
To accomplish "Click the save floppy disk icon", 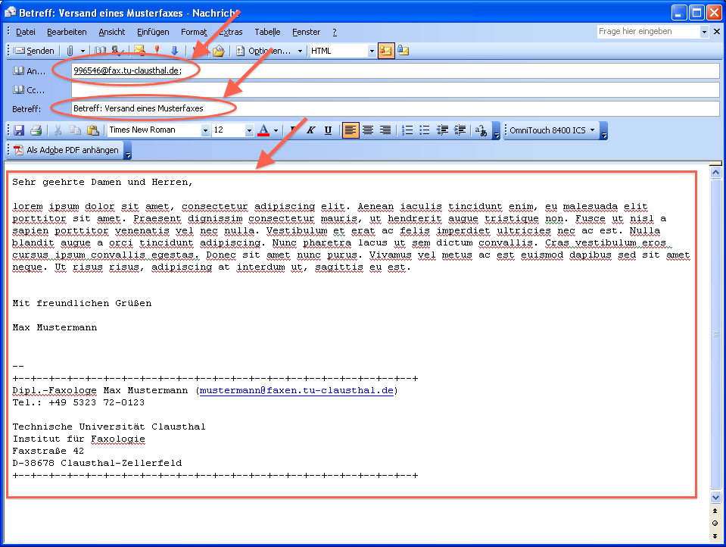I will point(19,130).
